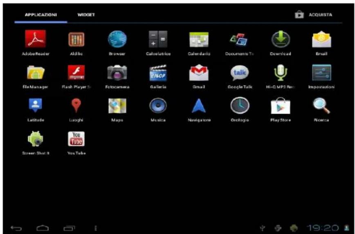
Task: Launch Google Talk
Action: (240, 76)
